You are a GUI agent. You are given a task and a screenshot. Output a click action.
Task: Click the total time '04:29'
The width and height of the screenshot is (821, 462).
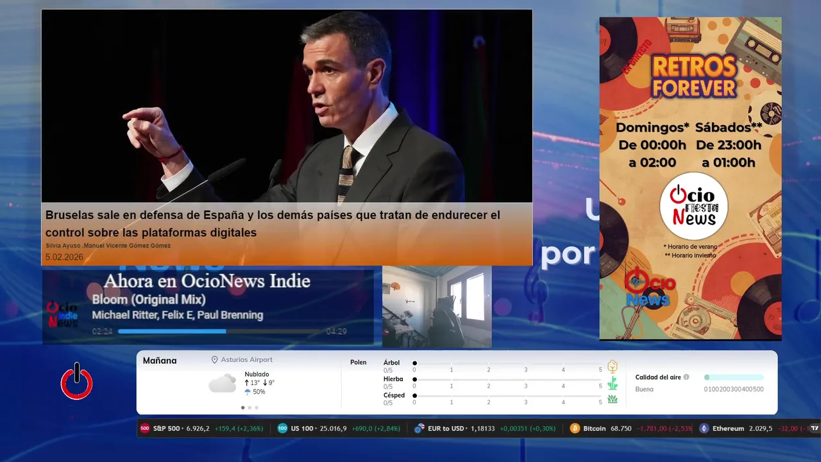(x=337, y=332)
